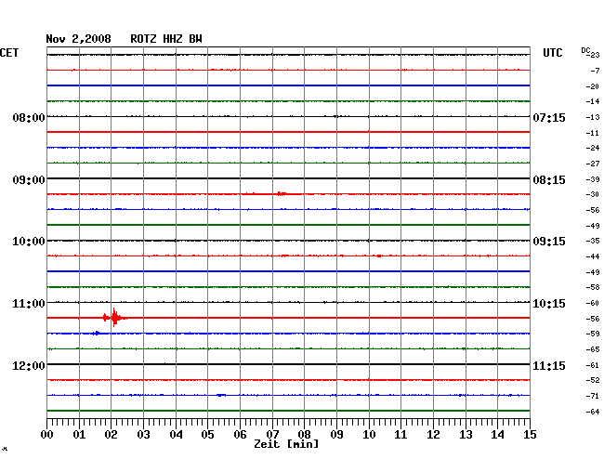The height and width of the screenshot is (459, 604).
Task: Click the '05' minute tick label
Action: [x=207, y=435]
